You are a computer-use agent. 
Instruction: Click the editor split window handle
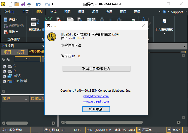[x=183, y=52]
